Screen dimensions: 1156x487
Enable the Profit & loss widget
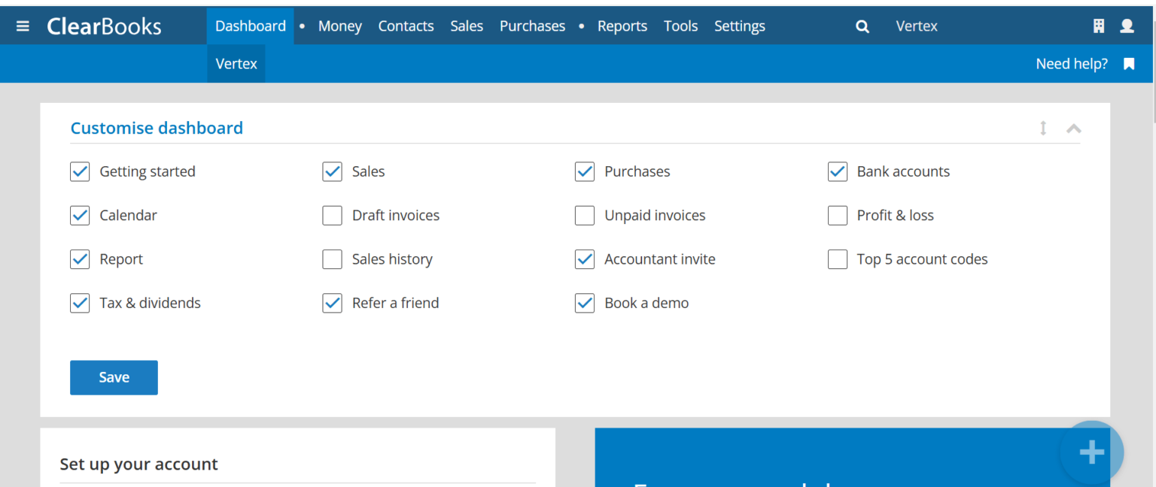(x=837, y=215)
